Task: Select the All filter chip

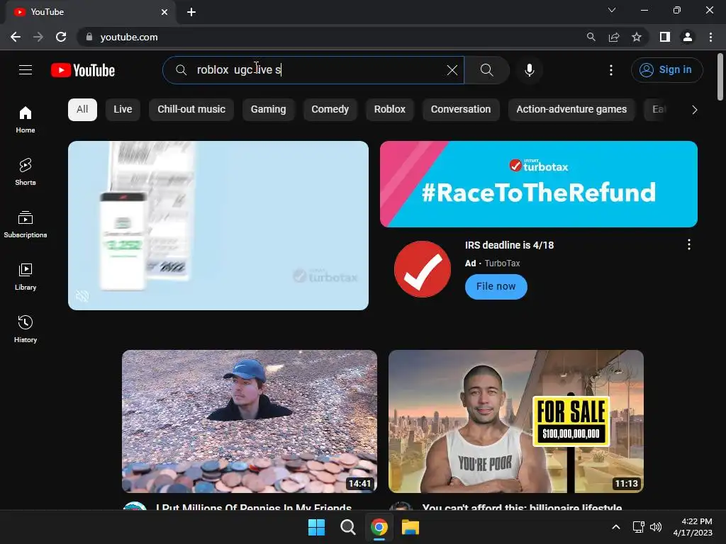Action: click(82, 110)
